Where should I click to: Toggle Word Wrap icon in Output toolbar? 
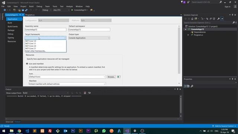point(89,93)
